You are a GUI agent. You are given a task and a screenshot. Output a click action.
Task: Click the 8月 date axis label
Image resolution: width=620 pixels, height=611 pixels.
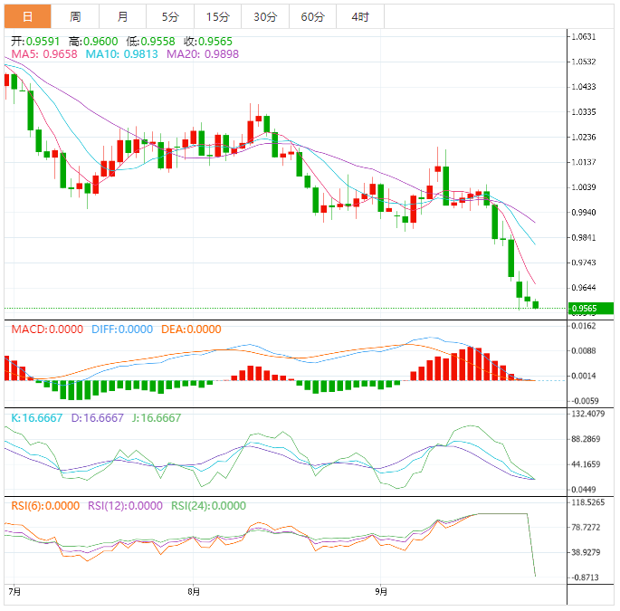pyautogui.click(x=194, y=591)
